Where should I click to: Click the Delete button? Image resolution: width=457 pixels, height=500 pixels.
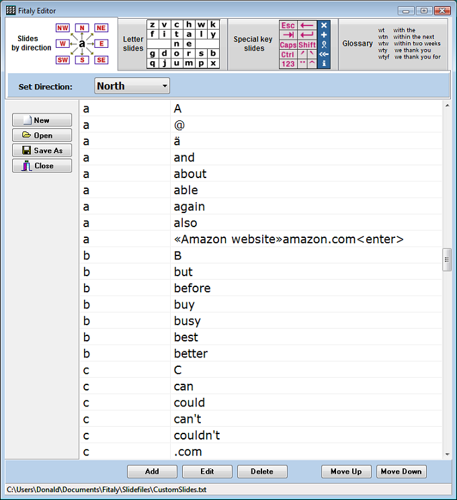[262, 472]
